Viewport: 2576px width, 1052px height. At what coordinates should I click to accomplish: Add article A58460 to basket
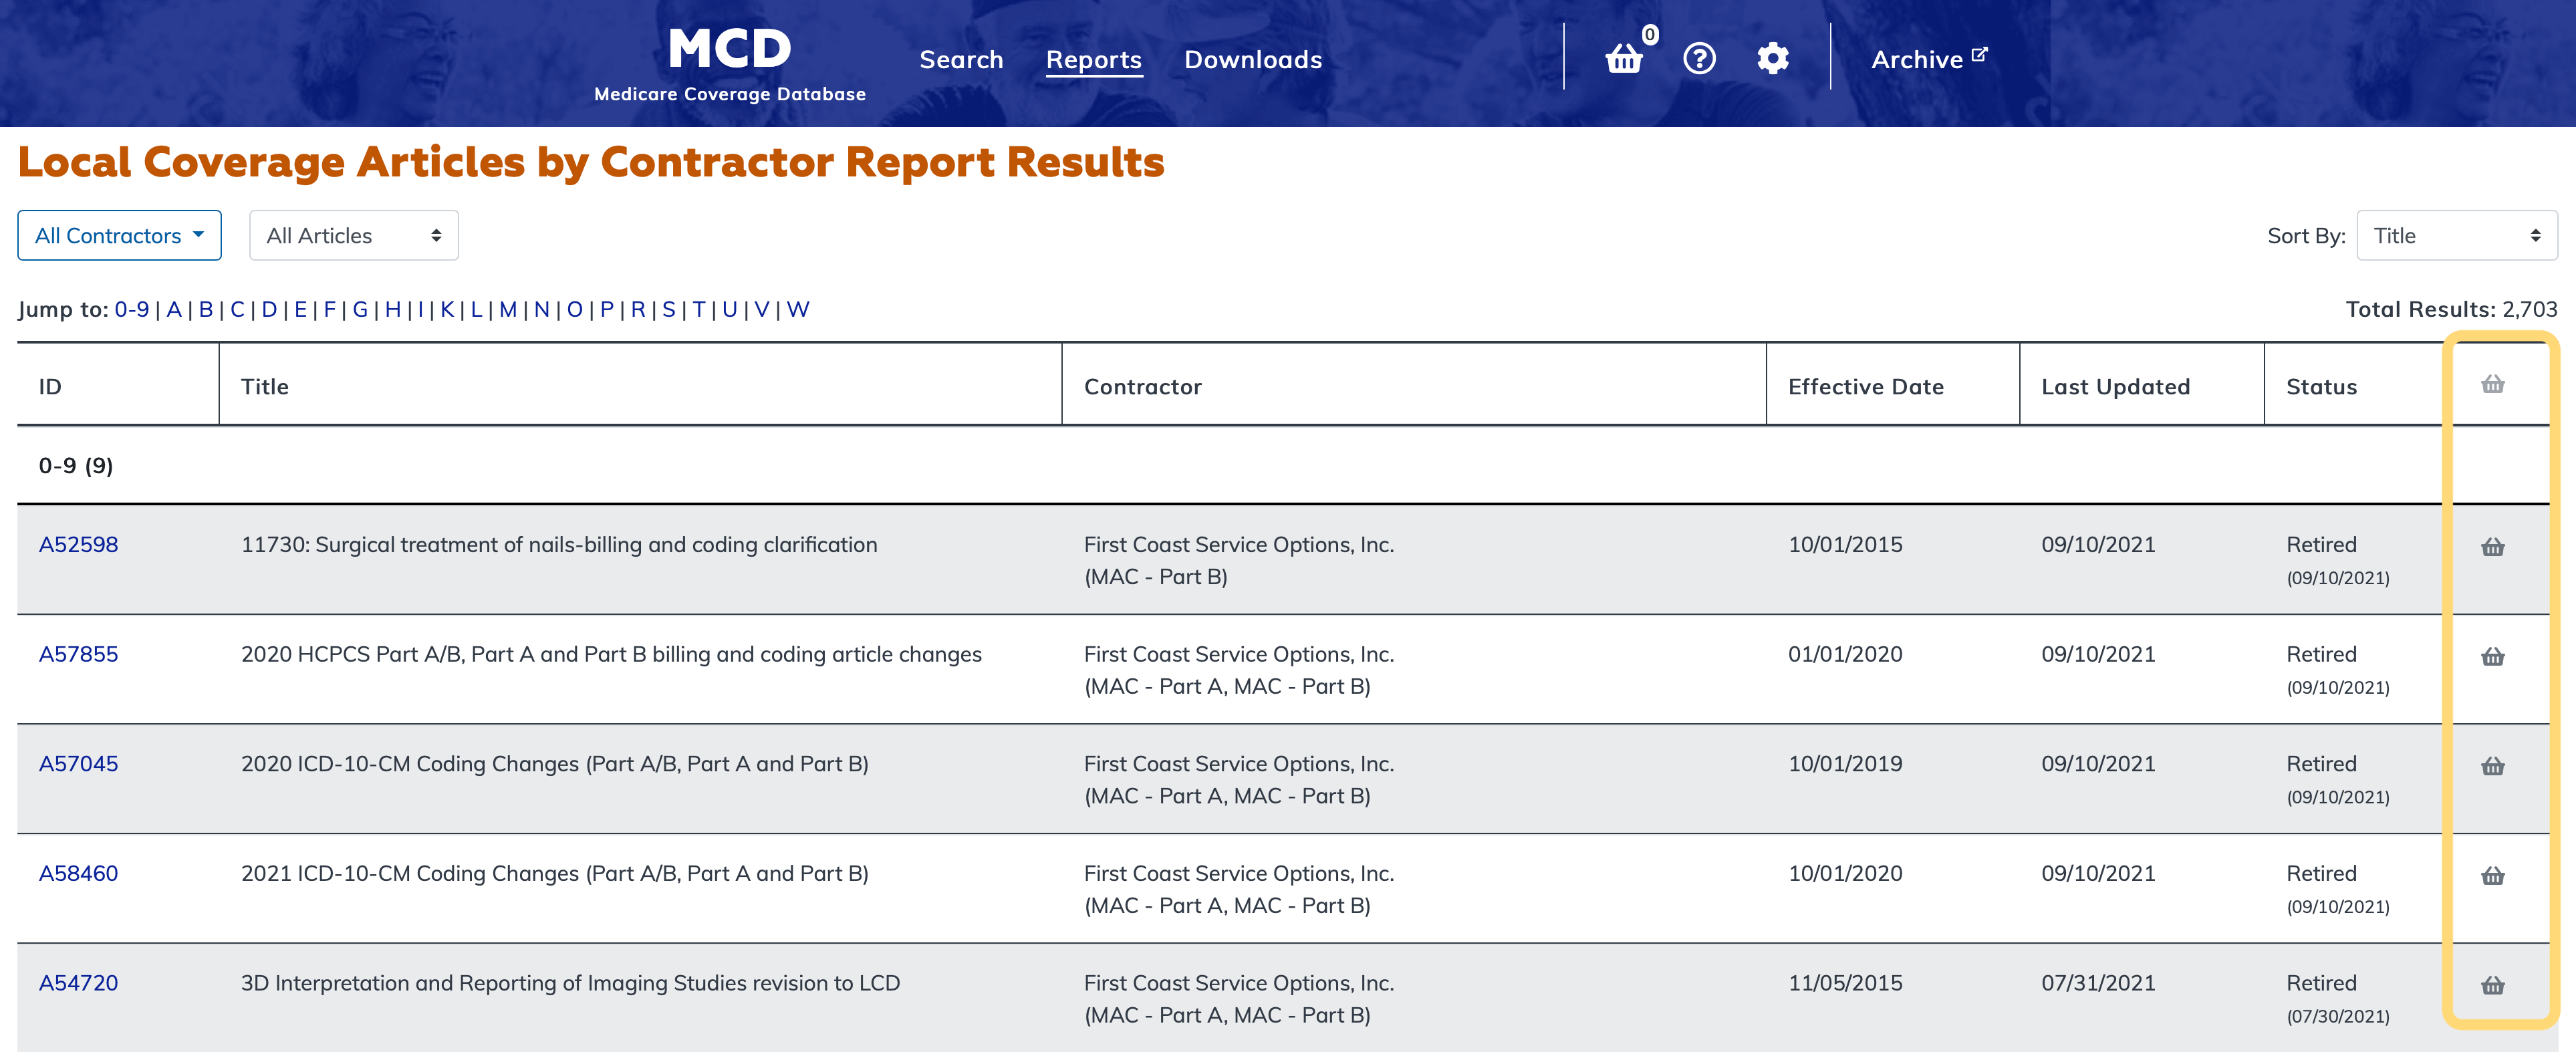click(2492, 876)
